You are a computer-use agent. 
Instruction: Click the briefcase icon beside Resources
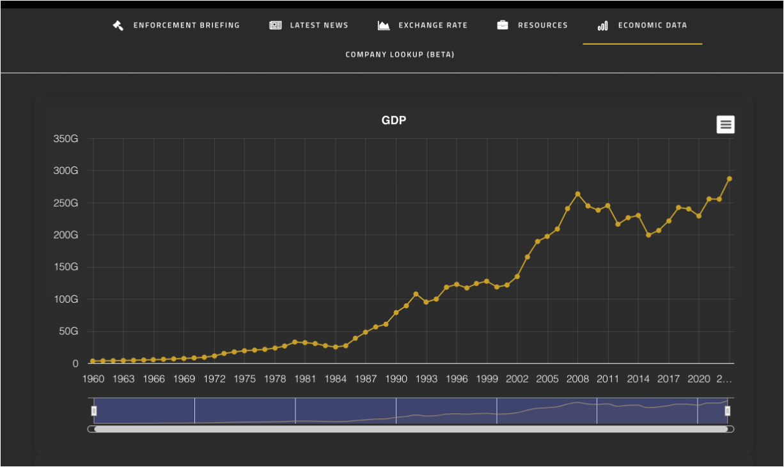tap(503, 26)
